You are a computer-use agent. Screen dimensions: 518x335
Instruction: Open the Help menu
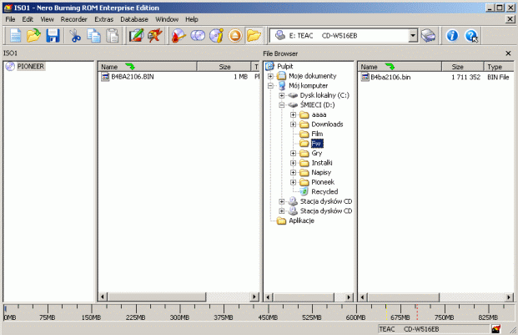click(192, 19)
